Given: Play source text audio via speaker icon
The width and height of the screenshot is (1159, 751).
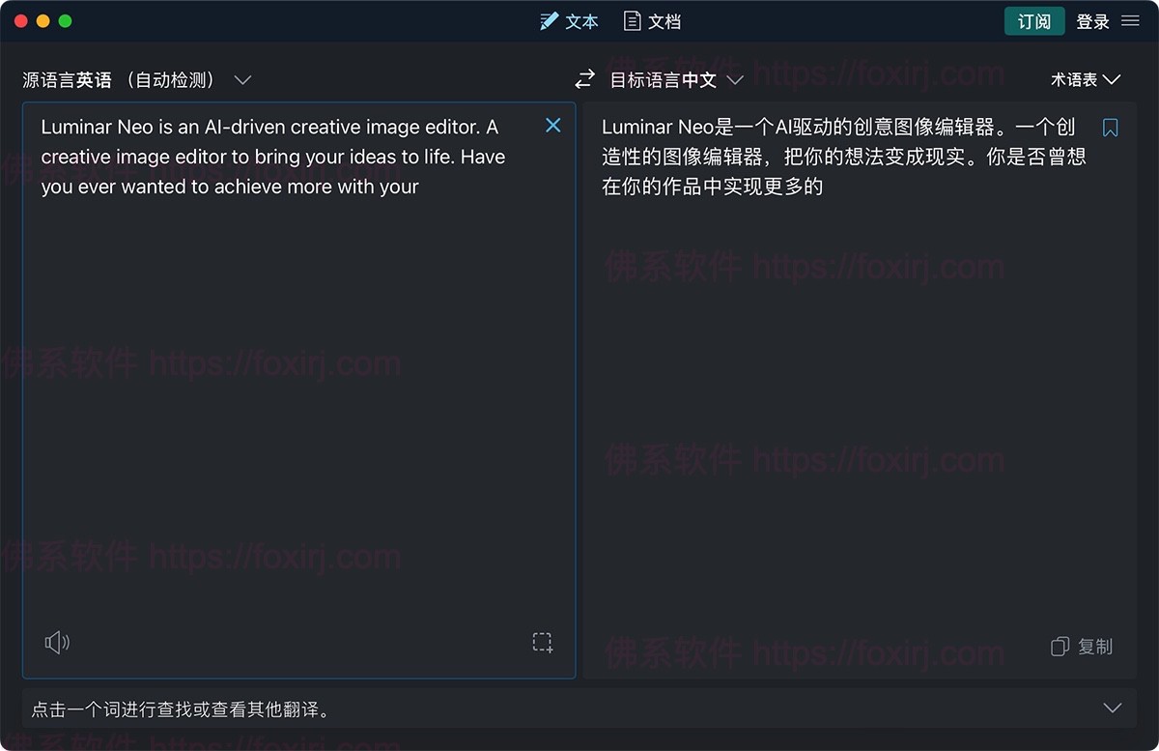Looking at the screenshot, I should [x=57, y=642].
